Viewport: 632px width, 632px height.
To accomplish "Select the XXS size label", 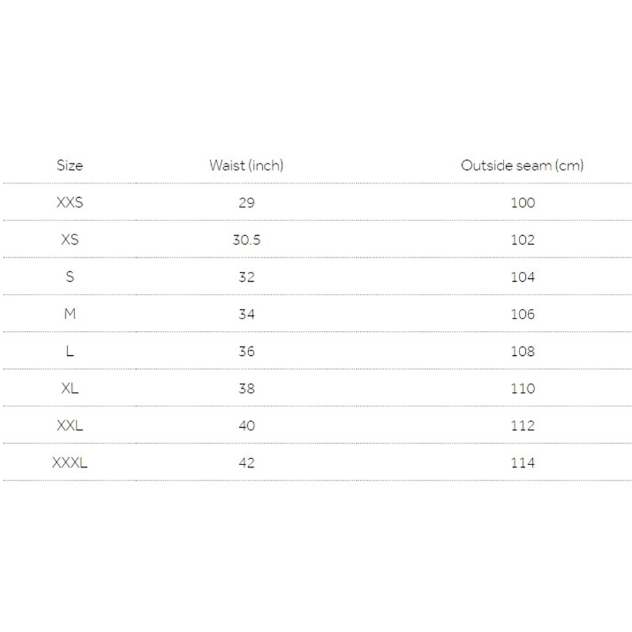I will pos(70,203).
